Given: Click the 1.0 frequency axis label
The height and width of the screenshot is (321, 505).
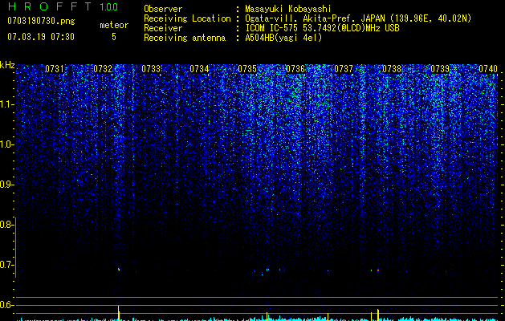Looking at the screenshot, I should pyautogui.click(x=6, y=144).
